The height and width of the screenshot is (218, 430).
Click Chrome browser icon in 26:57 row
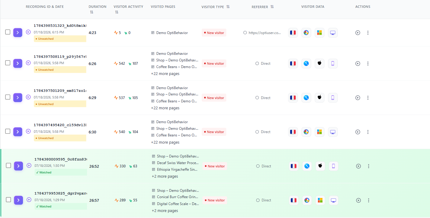point(307,200)
